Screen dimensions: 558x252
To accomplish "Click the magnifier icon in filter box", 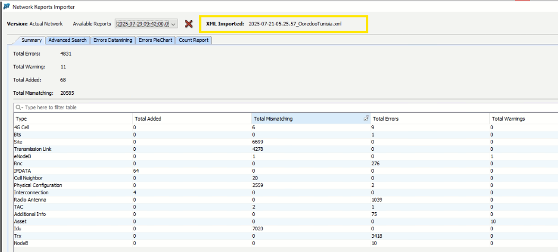I will 19,107.
